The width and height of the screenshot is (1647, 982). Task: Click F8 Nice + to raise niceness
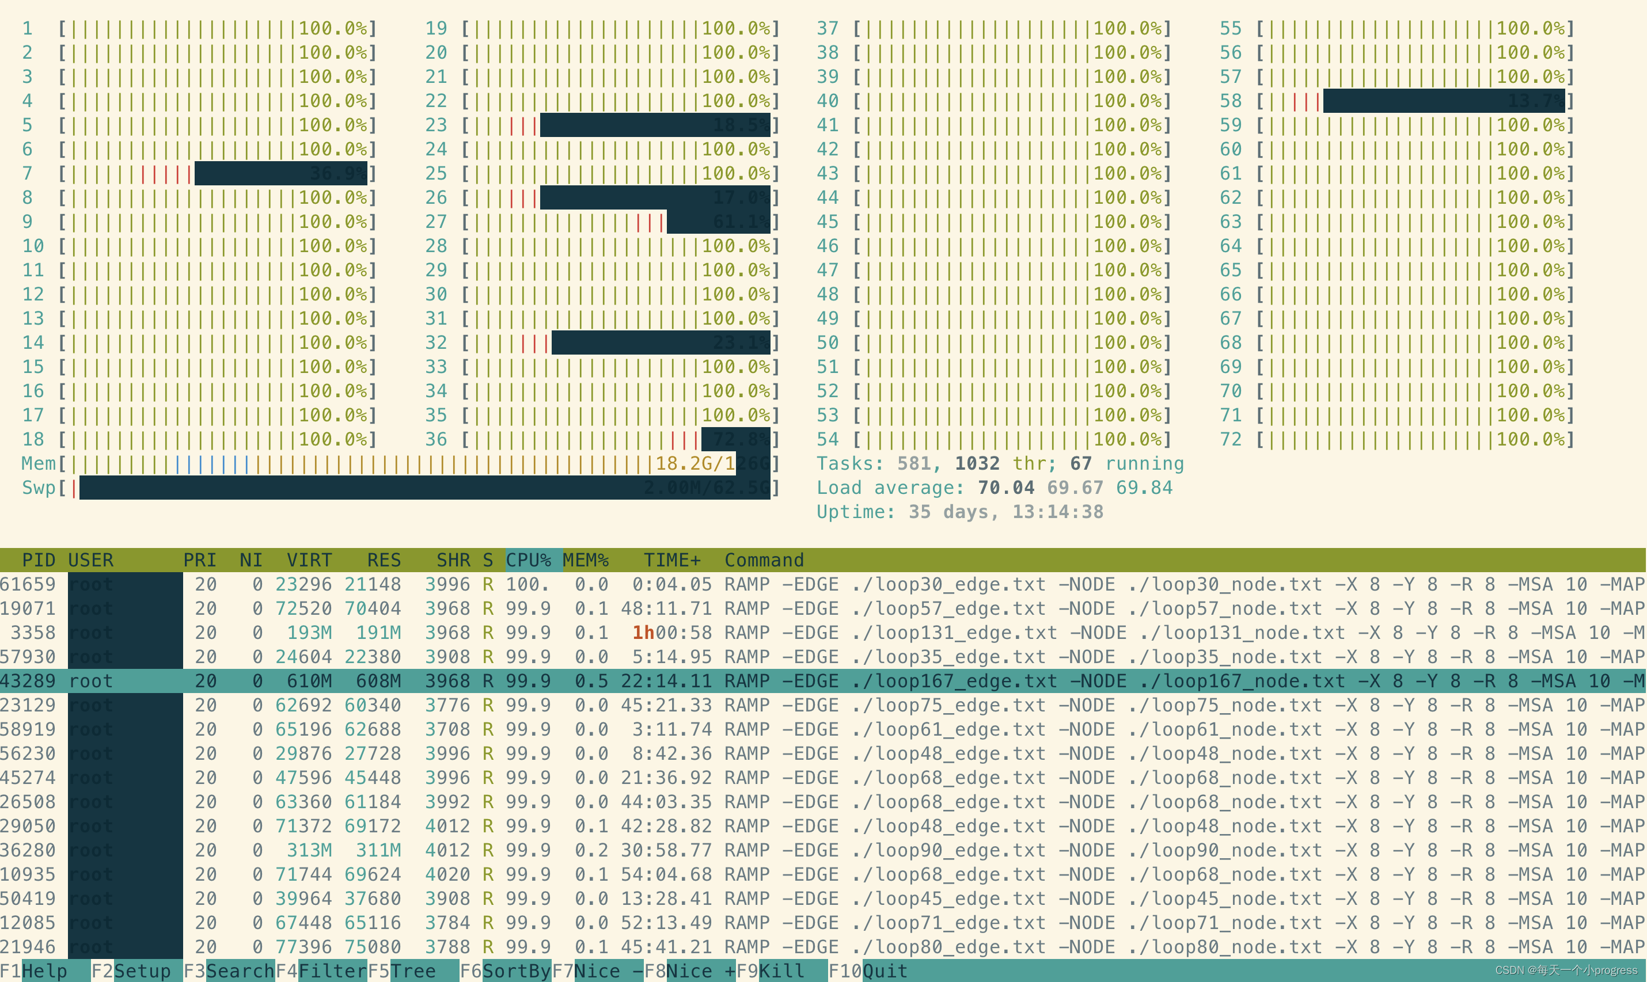pos(690,970)
